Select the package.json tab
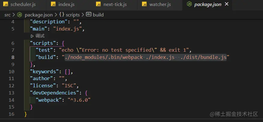 pyautogui.click(x=208, y=4)
